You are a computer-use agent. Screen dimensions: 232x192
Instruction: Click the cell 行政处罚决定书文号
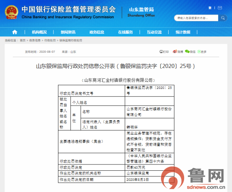[x=92, y=91]
